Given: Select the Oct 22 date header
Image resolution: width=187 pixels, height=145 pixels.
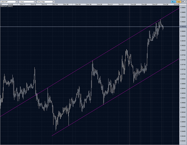Looking at the screenshot, I should coord(121,4).
